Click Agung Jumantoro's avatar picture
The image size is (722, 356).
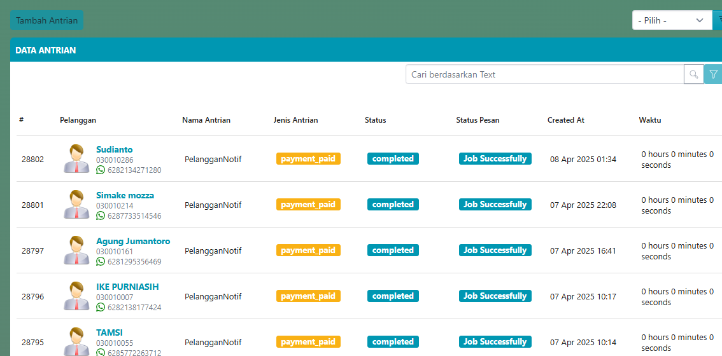(76, 250)
